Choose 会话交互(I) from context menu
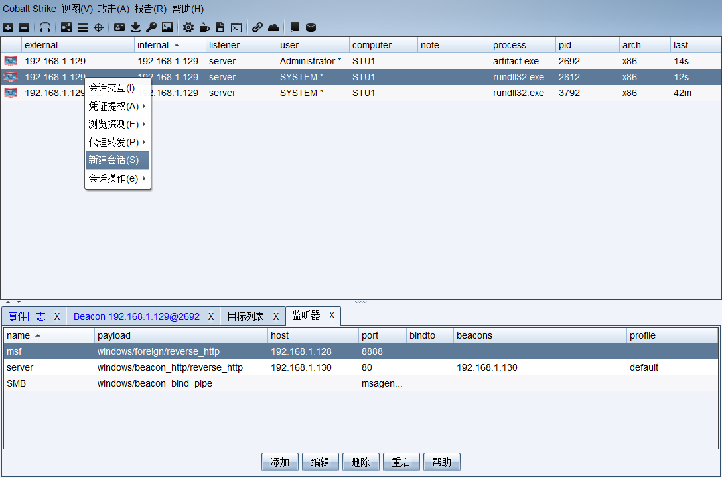This screenshot has width=722, height=478. pyautogui.click(x=118, y=88)
